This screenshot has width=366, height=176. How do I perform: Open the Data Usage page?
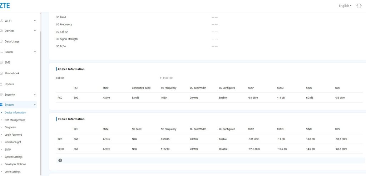click(x=12, y=41)
